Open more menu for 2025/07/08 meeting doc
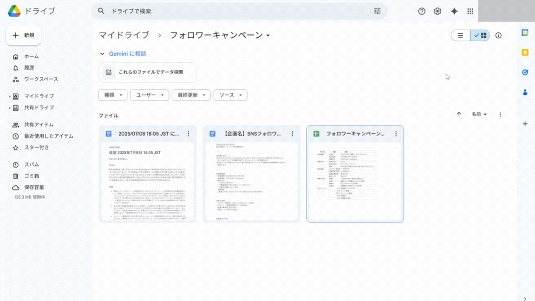535x301 pixels. 189,134
